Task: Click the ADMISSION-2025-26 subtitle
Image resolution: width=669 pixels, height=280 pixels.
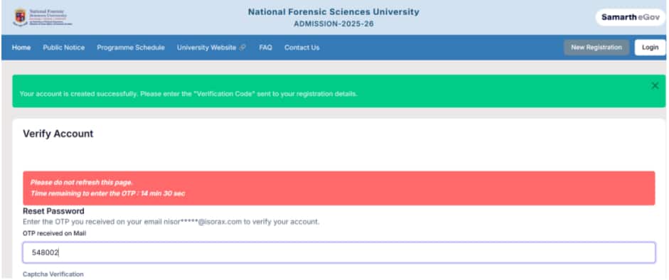Action: (333, 24)
